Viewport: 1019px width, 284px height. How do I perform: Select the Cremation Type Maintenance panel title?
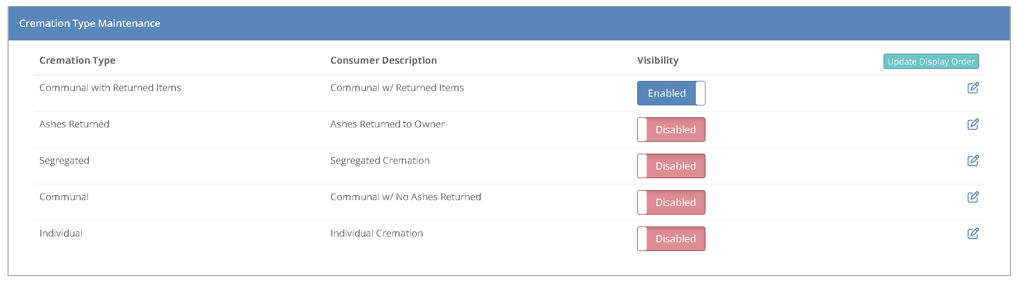pos(90,23)
